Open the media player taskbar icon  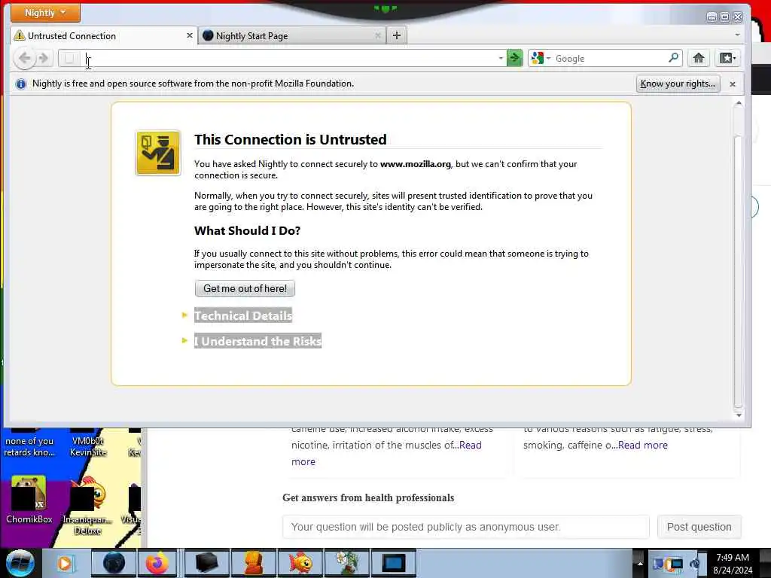(x=65, y=563)
